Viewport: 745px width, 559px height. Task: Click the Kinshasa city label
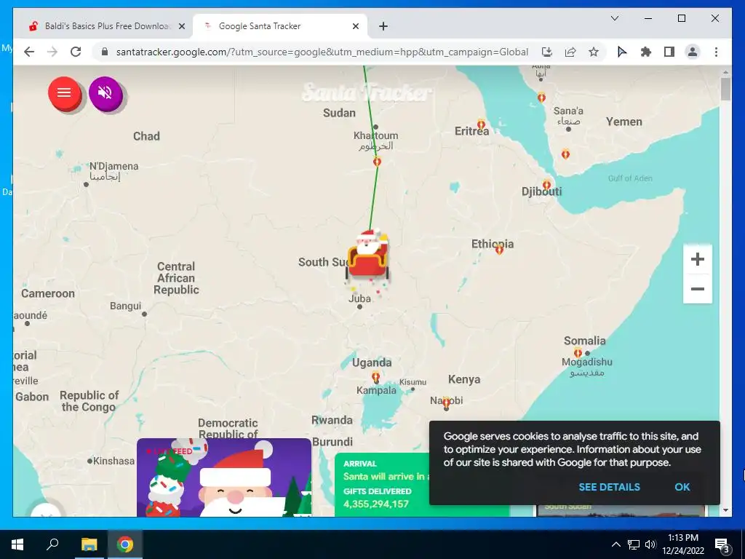(x=113, y=461)
